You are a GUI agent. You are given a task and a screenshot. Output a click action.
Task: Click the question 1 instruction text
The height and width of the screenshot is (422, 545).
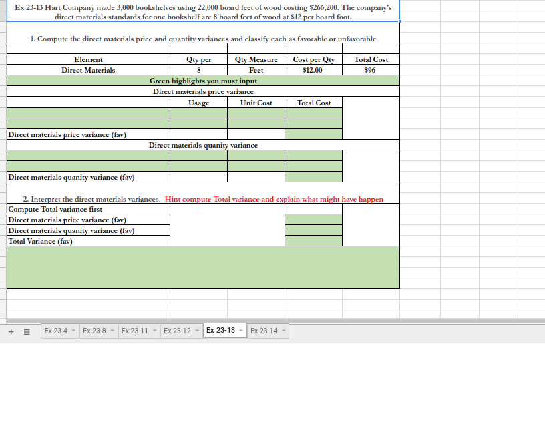(x=203, y=39)
